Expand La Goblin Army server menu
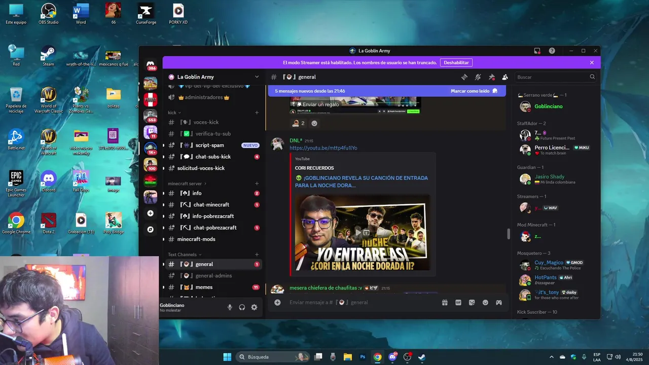 click(x=213, y=77)
